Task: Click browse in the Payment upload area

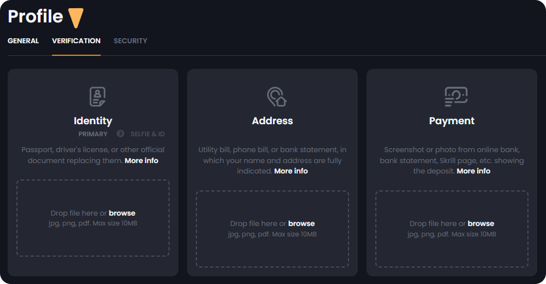Action: tap(481, 224)
